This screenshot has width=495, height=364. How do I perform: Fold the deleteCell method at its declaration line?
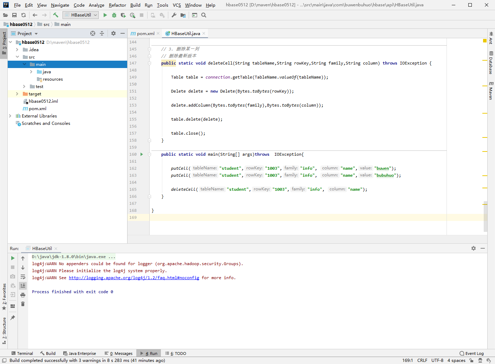(149, 63)
